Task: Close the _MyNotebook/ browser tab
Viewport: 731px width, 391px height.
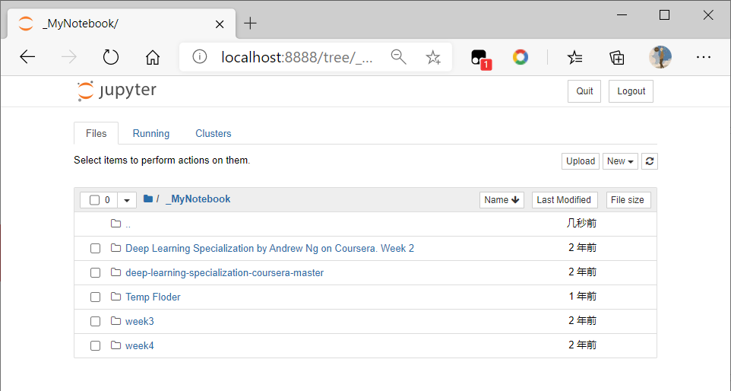Action: coord(220,24)
